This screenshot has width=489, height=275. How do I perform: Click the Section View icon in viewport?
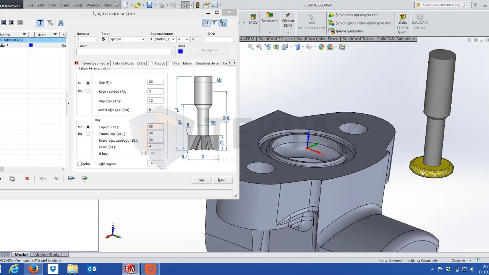[276, 47]
